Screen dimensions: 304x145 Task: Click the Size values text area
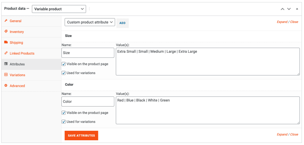pos(208,62)
